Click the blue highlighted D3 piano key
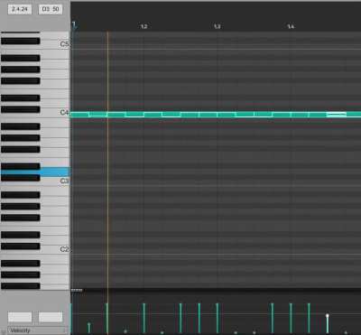The height and width of the screenshot is (335, 361). [x=54, y=172]
